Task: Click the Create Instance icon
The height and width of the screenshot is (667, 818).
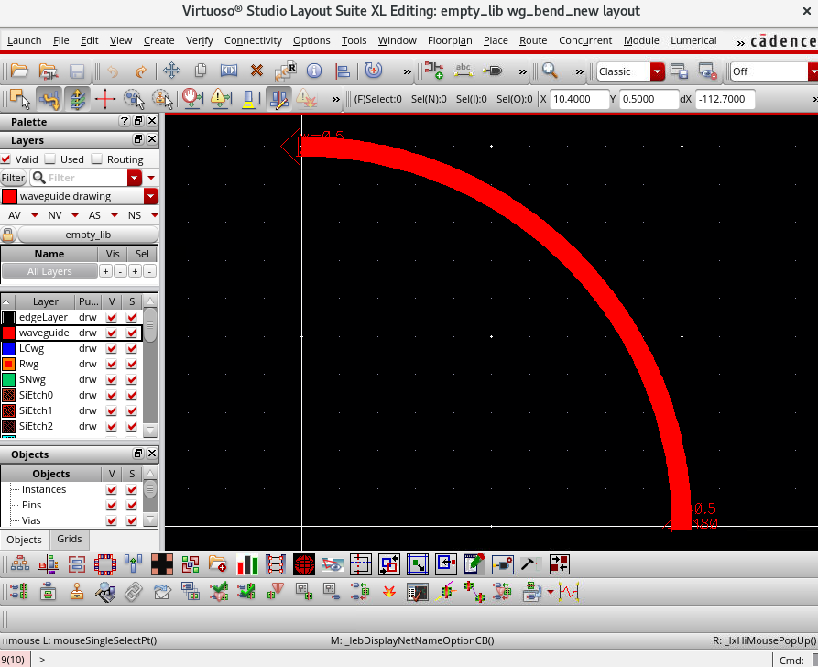Action: pyautogui.click(x=433, y=71)
